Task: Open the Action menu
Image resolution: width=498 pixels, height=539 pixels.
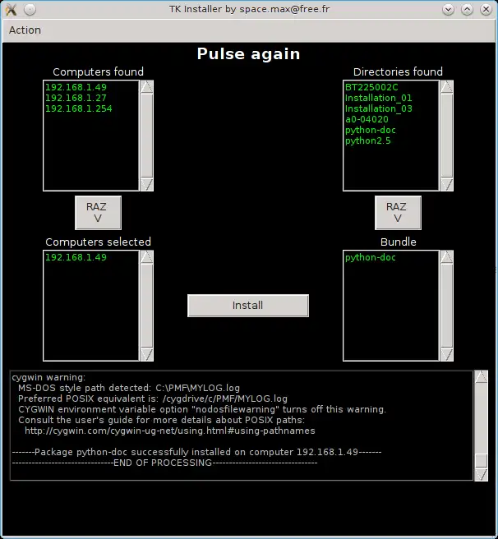Action: pyautogui.click(x=25, y=30)
